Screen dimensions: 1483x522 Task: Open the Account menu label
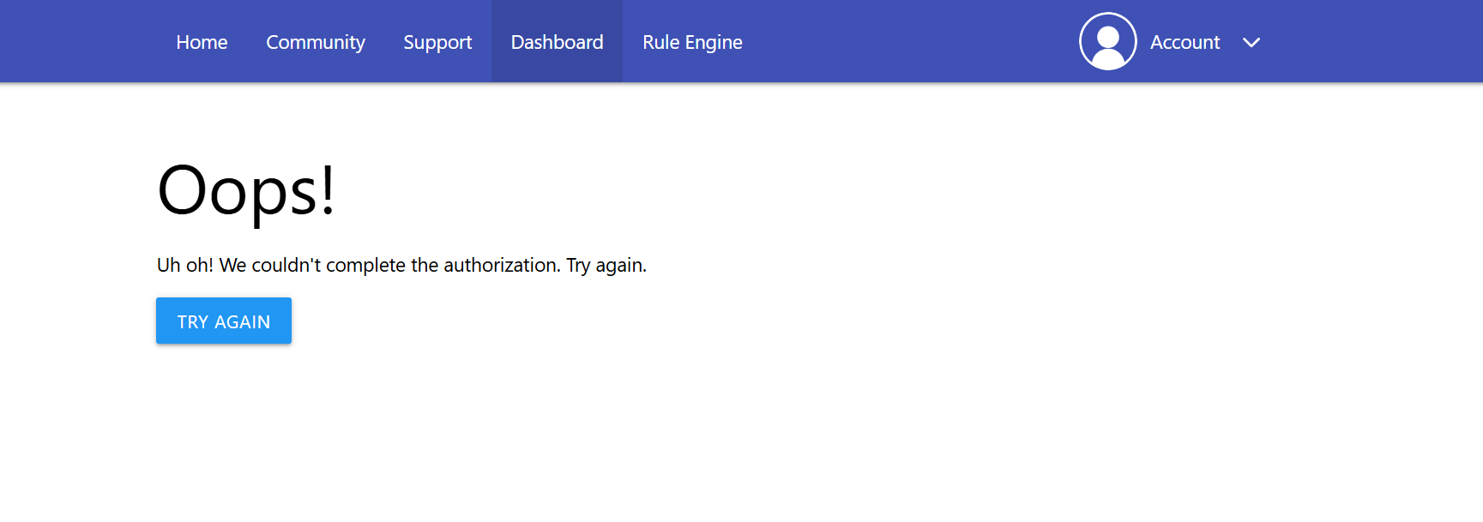(x=1185, y=42)
